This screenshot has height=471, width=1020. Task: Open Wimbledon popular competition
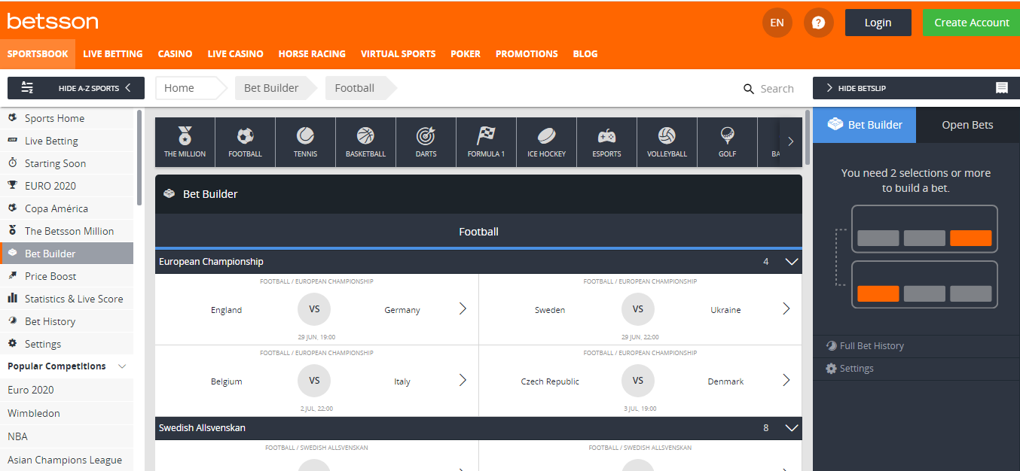pos(66,413)
